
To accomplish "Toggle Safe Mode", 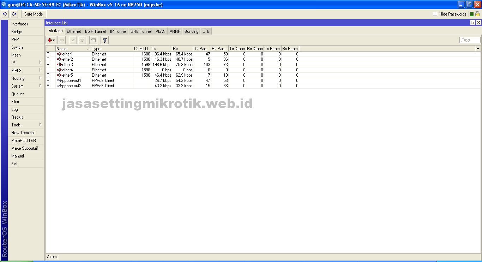I will 33,14.
